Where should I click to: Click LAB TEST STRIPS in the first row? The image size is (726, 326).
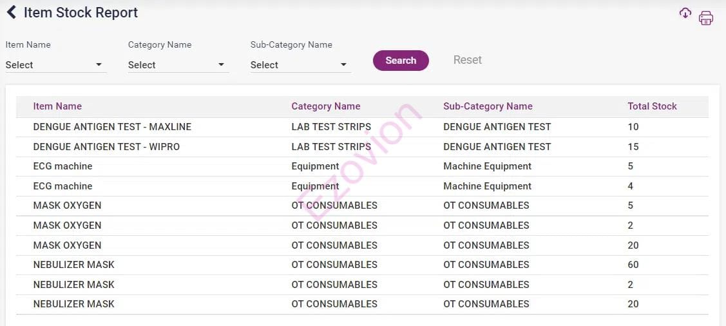point(331,127)
